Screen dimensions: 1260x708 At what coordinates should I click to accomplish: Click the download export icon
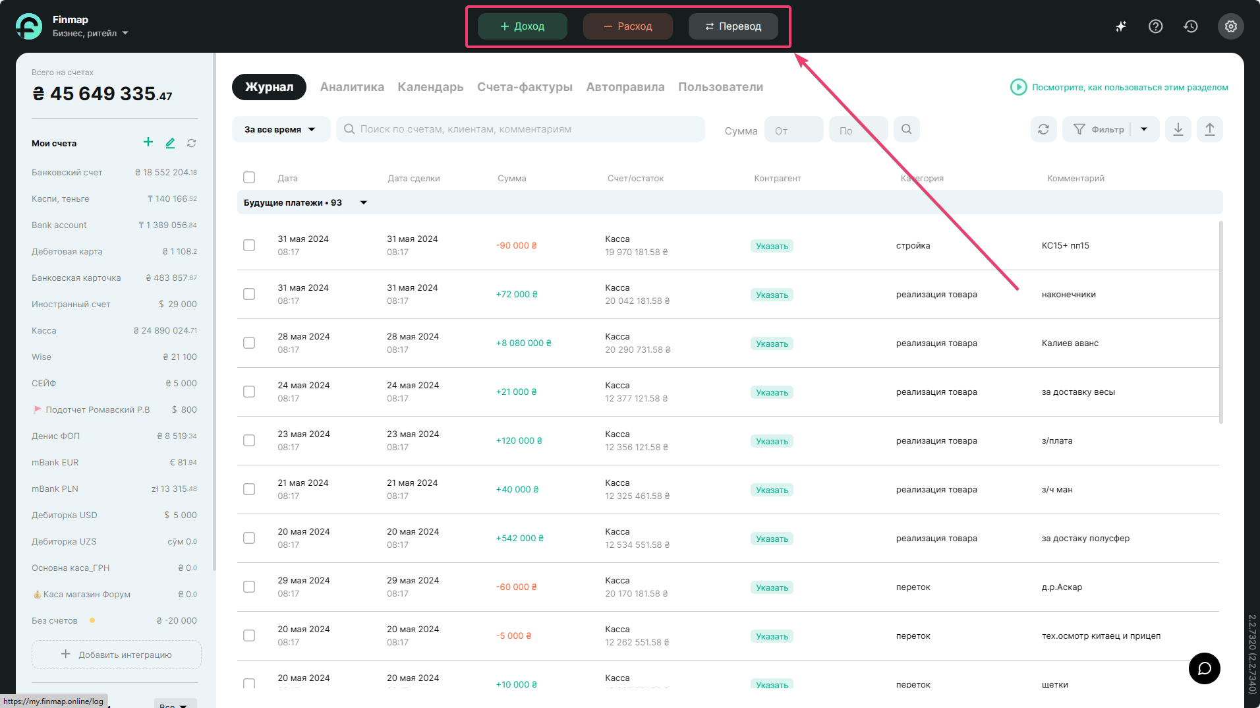(1178, 129)
